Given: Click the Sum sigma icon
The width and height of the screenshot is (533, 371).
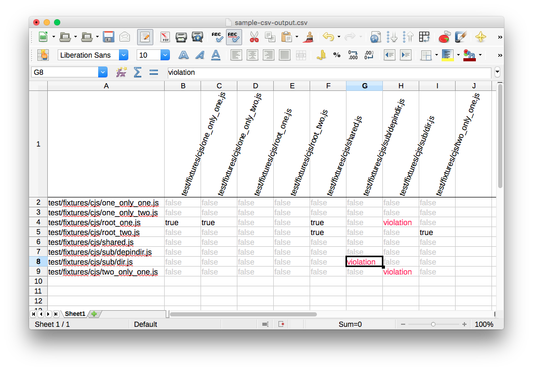Looking at the screenshot, I should pyautogui.click(x=138, y=72).
